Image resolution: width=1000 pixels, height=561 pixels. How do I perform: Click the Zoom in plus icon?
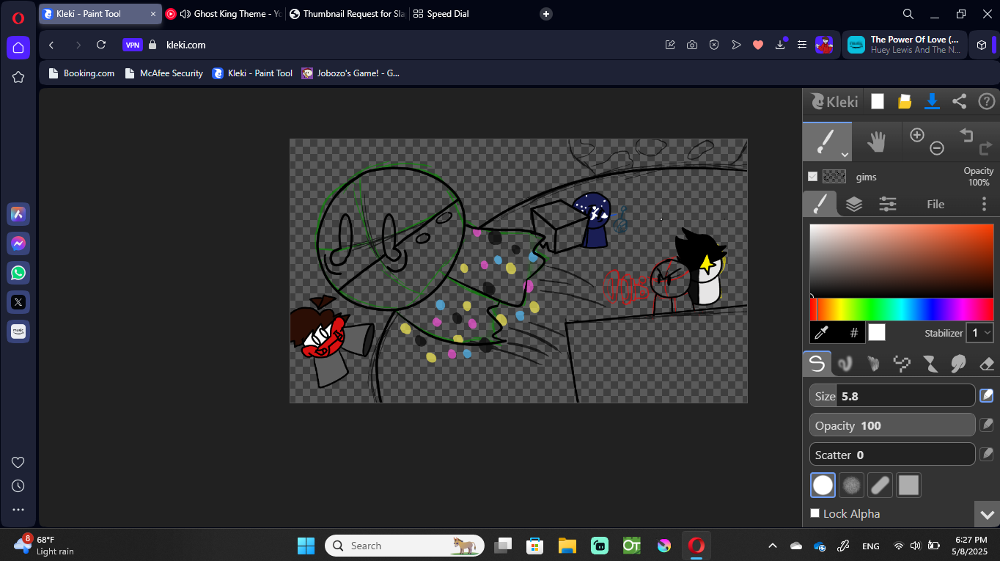(x=916, y=135)
